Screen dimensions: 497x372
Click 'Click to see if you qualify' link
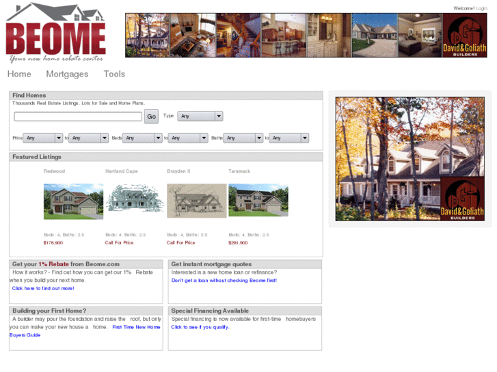[x=200, y=327]
